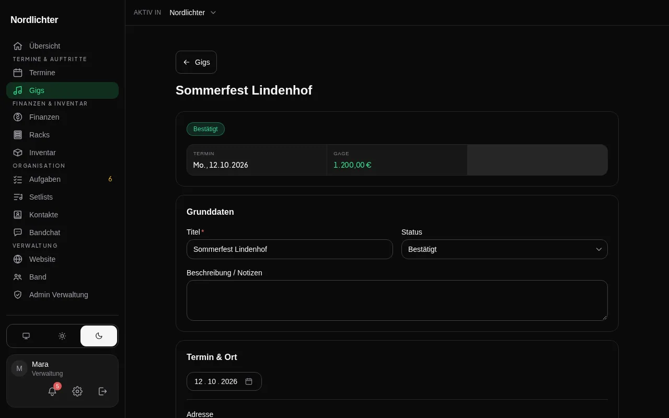Open notifications bell with badge 5

52,391
